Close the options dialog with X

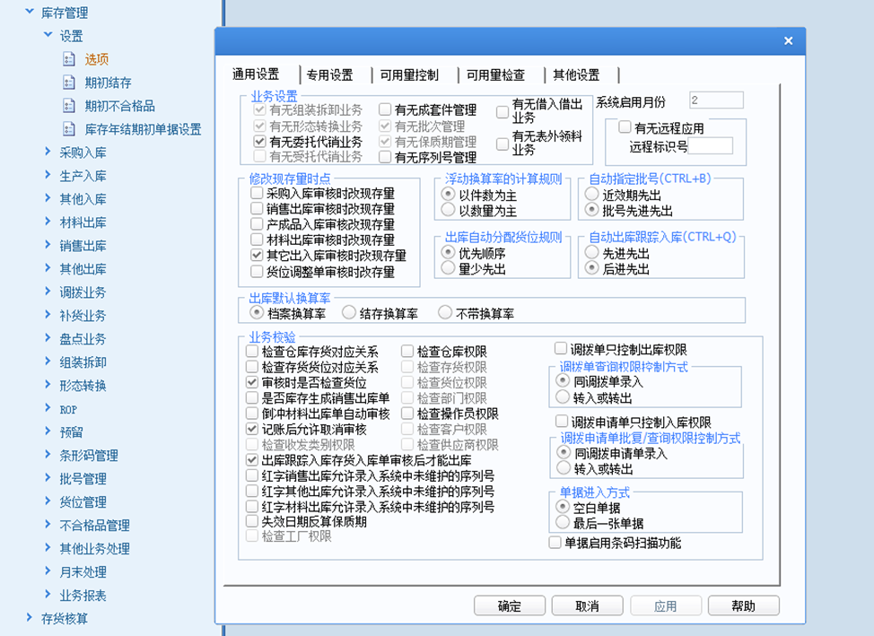[x=788, y=40]
